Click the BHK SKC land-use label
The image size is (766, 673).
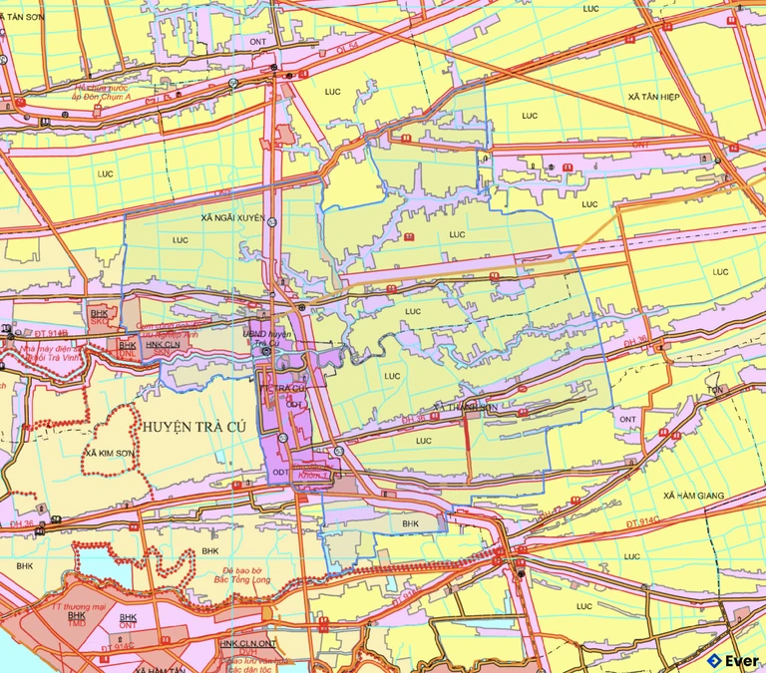pyautogui.click(x=99, y=317)
